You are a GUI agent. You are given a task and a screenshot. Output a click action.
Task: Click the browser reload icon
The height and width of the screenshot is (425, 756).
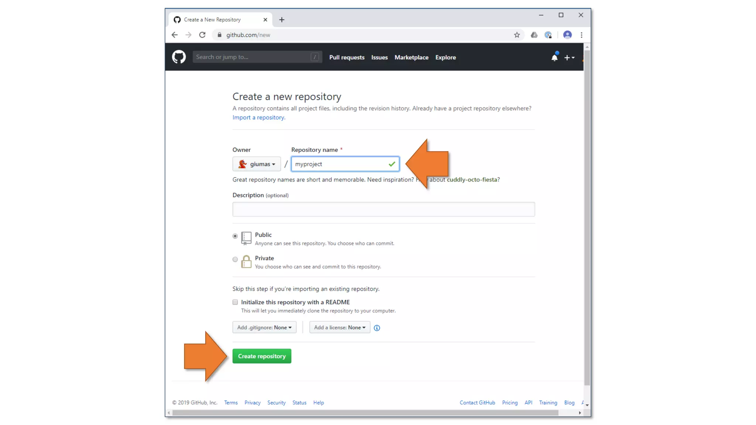[202, 35]
